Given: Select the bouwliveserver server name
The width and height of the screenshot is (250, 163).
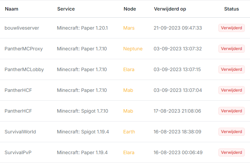Looking at the screenshot, I should (22, 28).
